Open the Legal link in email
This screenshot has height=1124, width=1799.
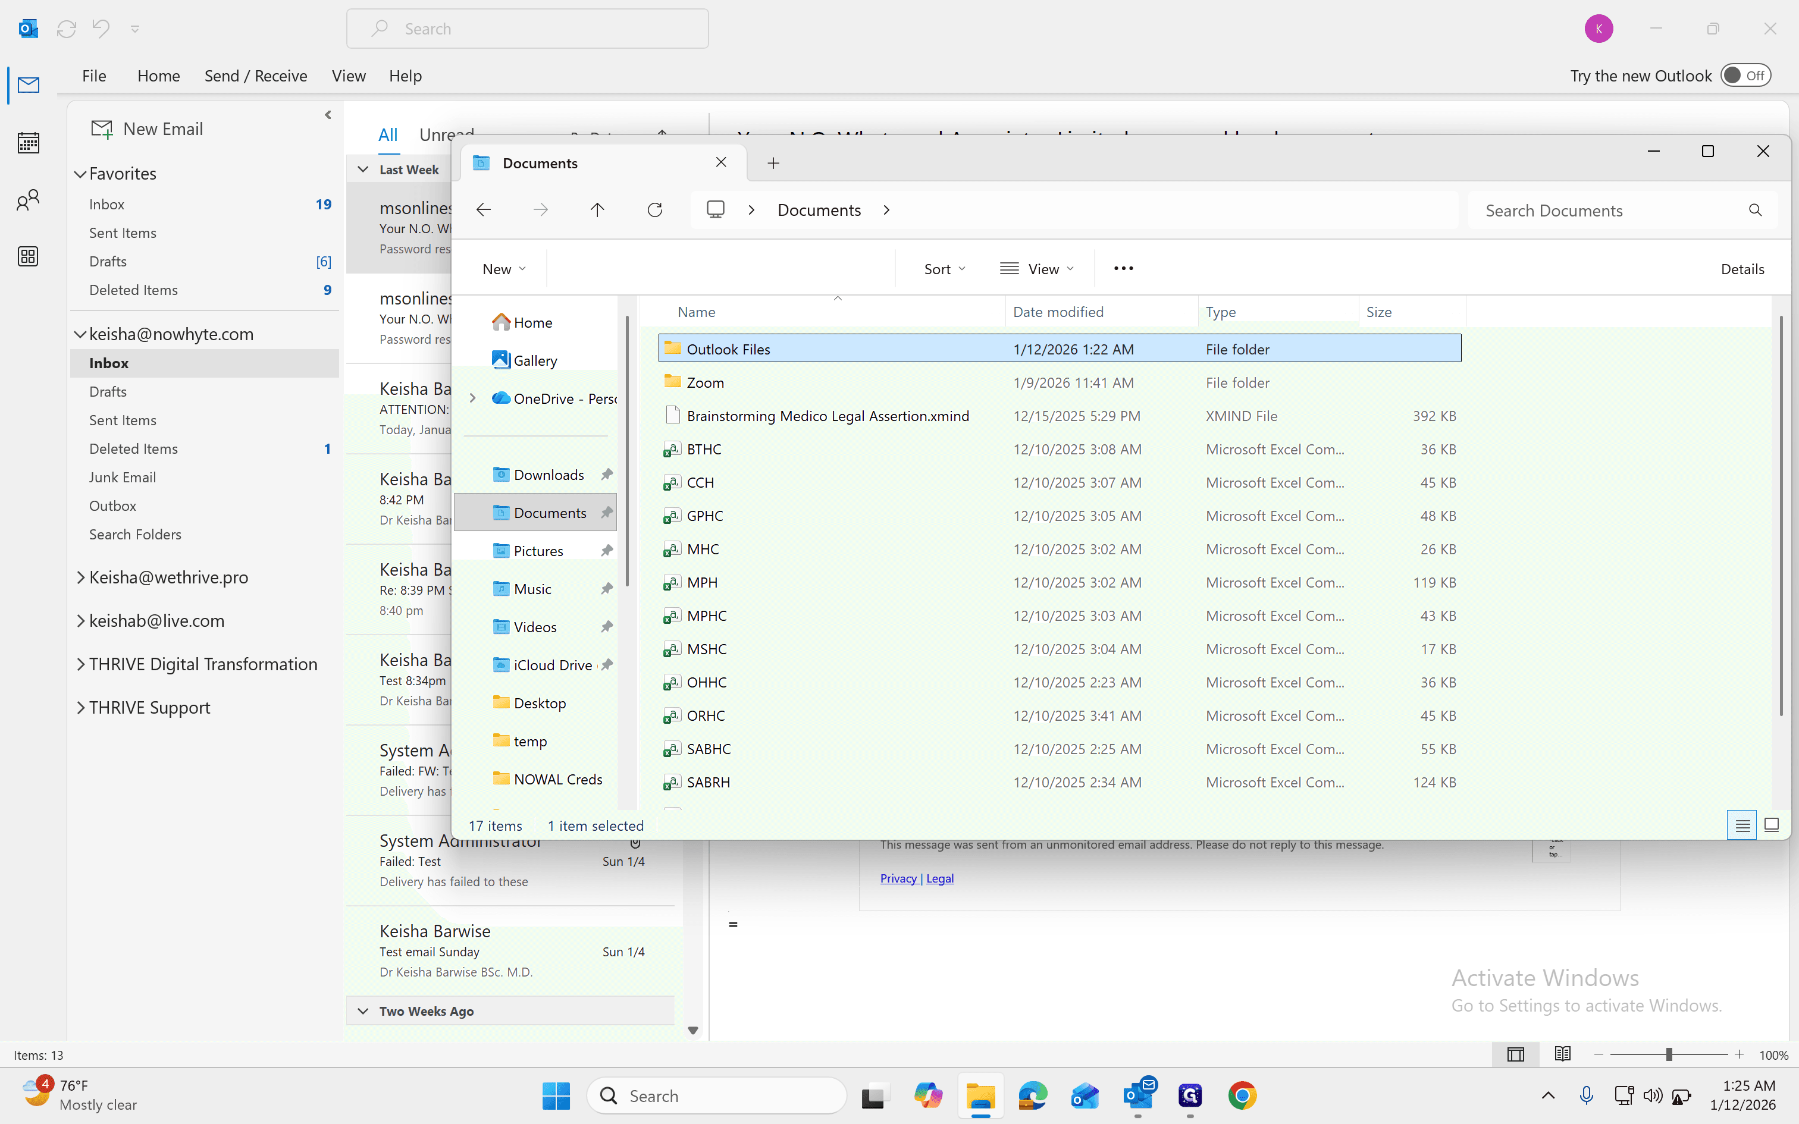(x=939, y=878)
